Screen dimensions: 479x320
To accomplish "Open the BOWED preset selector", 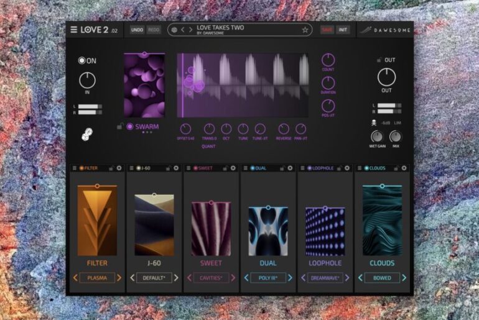I will pos(382,278).
